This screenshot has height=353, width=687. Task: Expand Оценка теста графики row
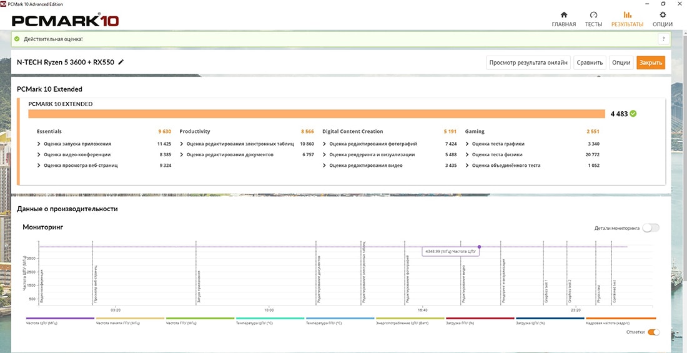click(x=468, y=144)
